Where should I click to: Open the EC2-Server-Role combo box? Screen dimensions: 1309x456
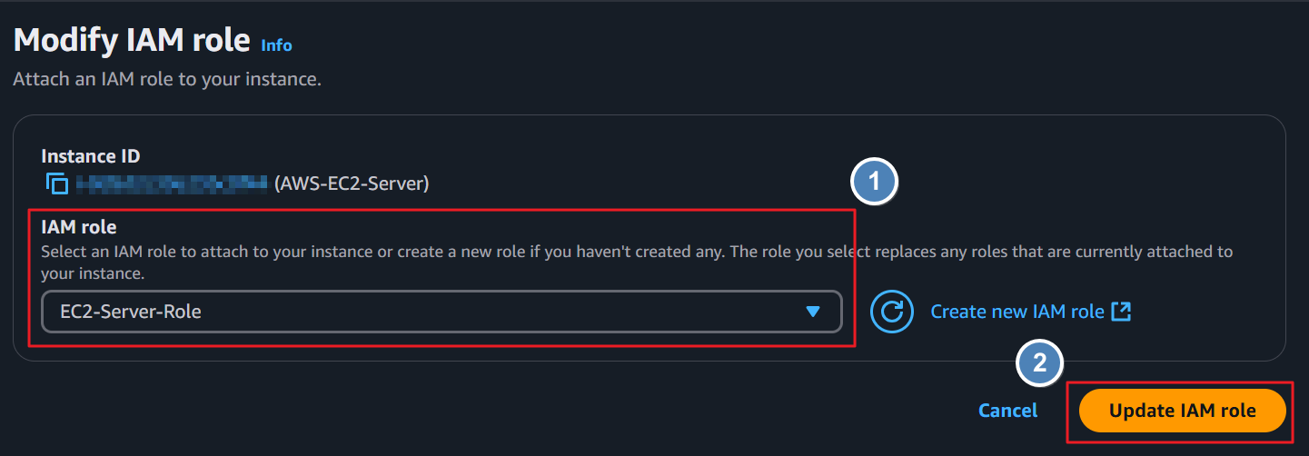pos(441,312)
